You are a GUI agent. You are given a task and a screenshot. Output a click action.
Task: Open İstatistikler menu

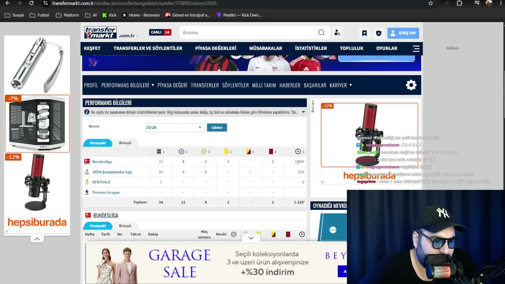pyautogui.click(x=311, y=49)
